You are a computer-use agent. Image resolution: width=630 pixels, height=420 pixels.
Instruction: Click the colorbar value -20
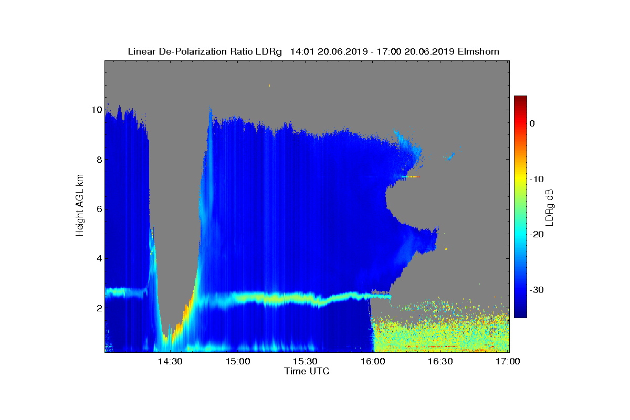[x=536, y=234]
